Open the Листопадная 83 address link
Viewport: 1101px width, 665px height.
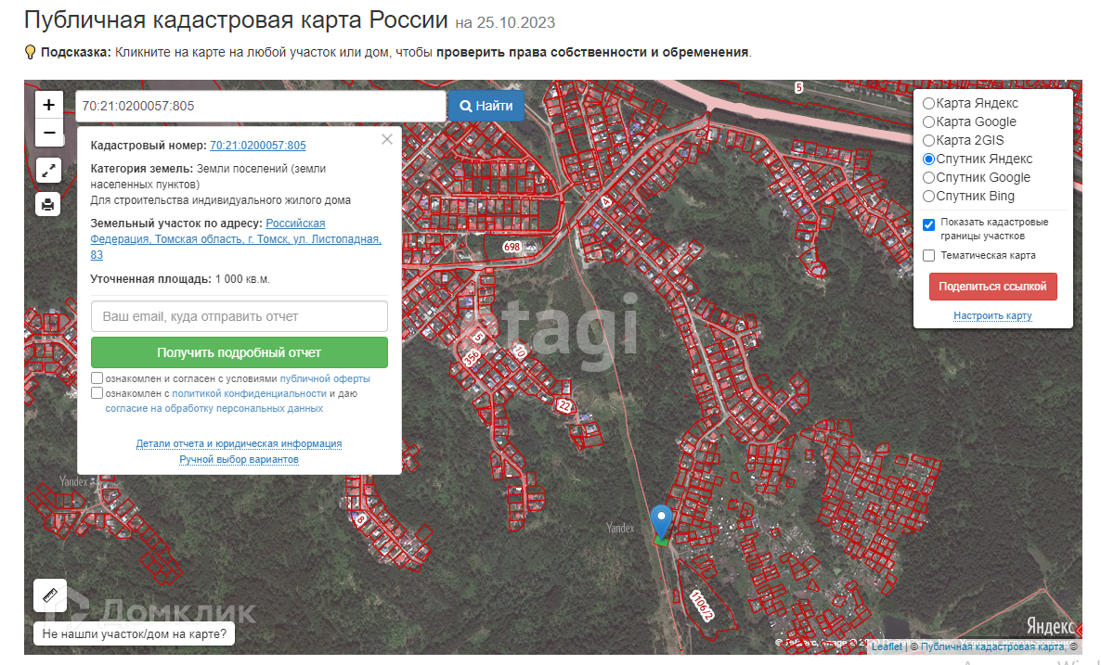coord(236,239)
